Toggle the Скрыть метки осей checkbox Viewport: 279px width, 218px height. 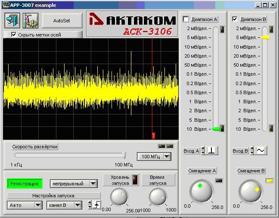14,34
